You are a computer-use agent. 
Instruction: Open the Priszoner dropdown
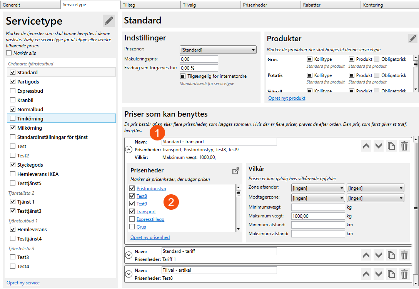(218, 50)
